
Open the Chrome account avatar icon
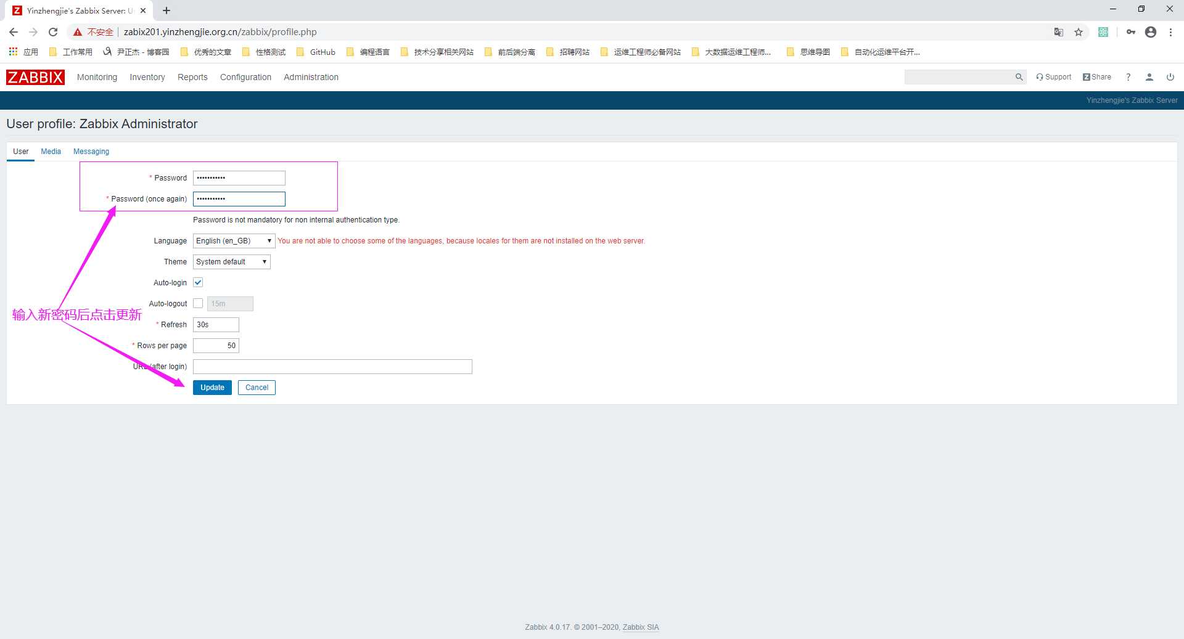pos(1151,32)
